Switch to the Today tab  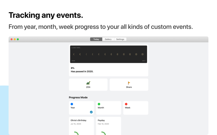tap(96, 39)
